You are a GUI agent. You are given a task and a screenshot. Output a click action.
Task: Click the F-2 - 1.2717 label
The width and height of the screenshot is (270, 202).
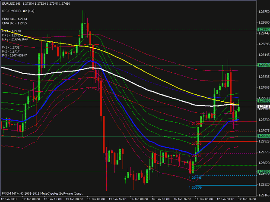pos(11,52)
